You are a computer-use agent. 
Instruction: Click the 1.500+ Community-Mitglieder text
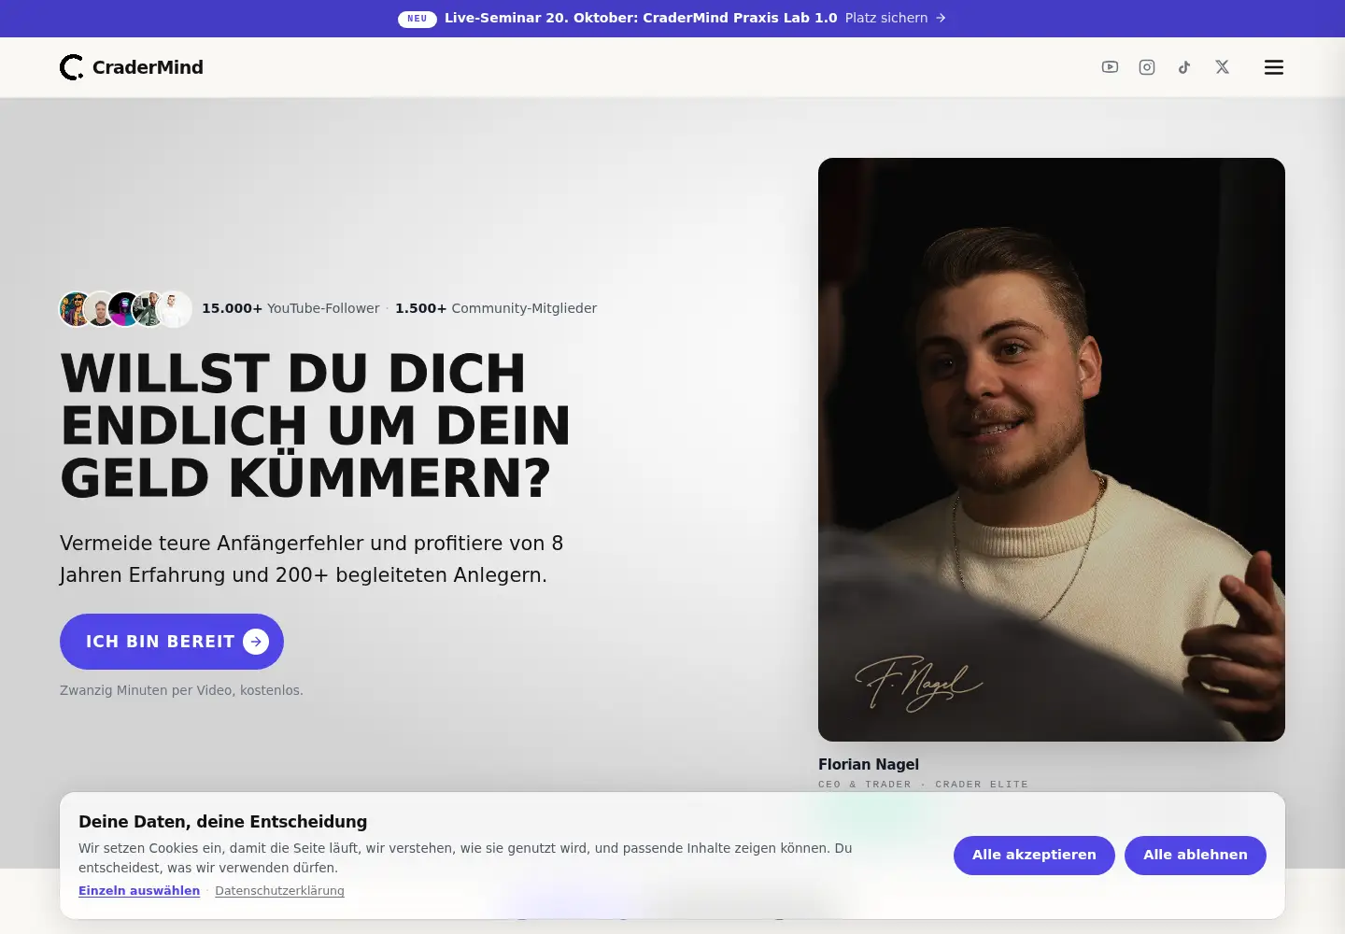(x=496, y=308)
